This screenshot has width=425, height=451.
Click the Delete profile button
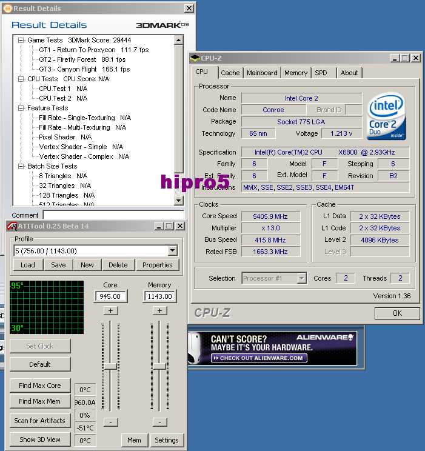pos(118,265)
